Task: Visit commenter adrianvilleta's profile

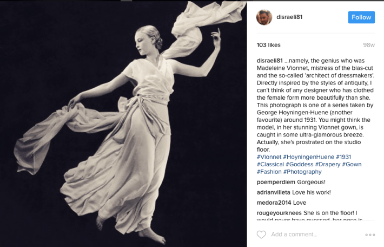Action: 273,192
